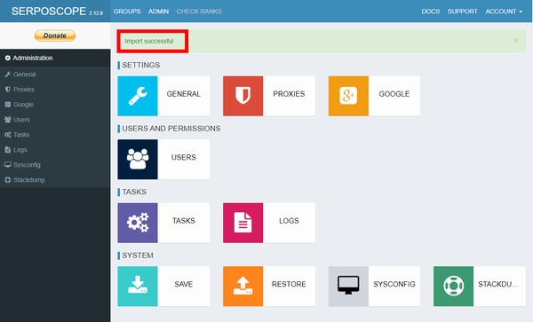Open the Users group tile icon
The width and height of the screenshot is (533, 322).
tap(138, 160)
